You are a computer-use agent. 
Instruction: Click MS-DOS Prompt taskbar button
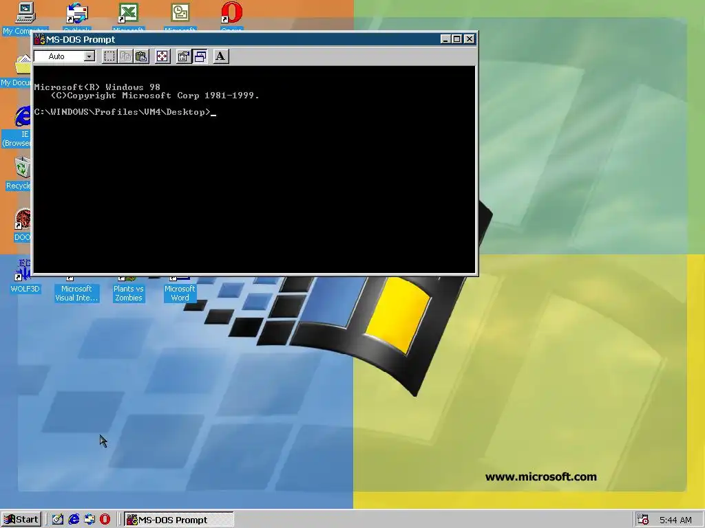pos(178,520)
